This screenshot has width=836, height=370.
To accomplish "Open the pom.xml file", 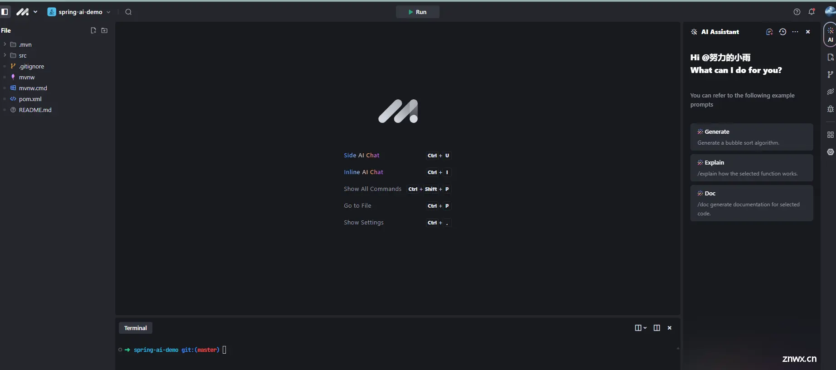I will (57, 99).
